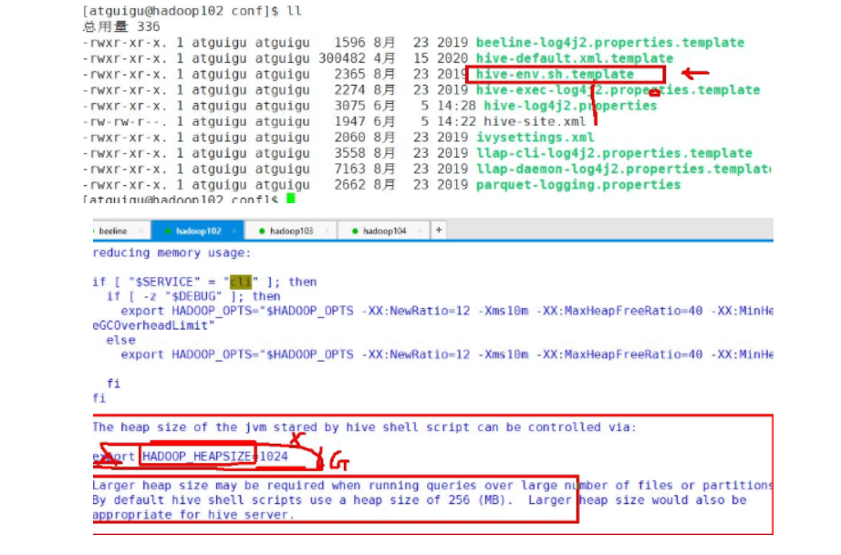Select the file name llap-daemon-log4j2.properties.template
The height and width of the screenshot is (555, 841).
click(623, 169)
